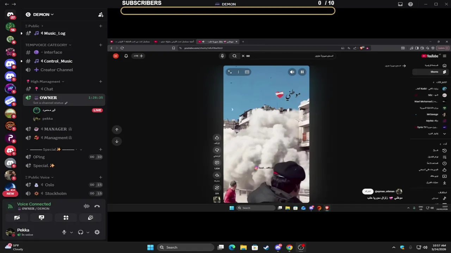Add a channel to TEMPVOICE CATEGORY

tap(100, 45)
